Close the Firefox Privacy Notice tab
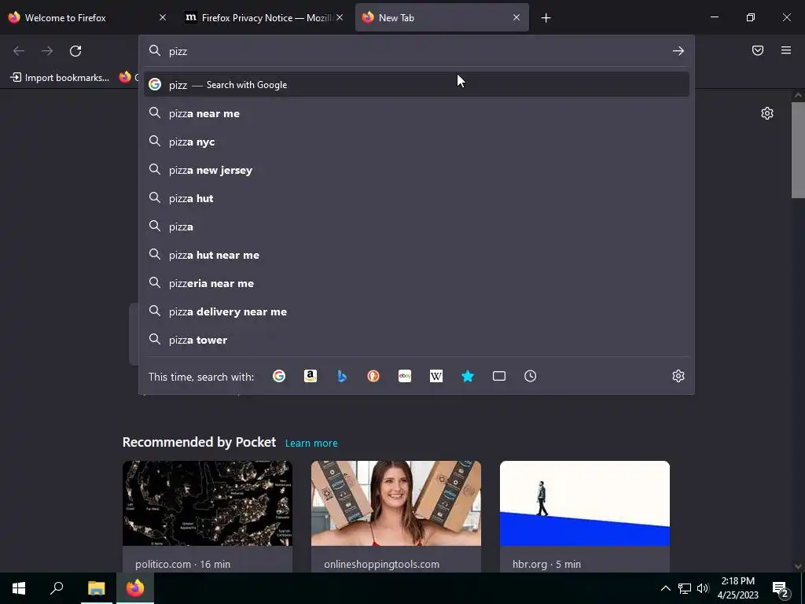This screenshot has width=805, height=604. pyautogui.click(x=340, y=17)
